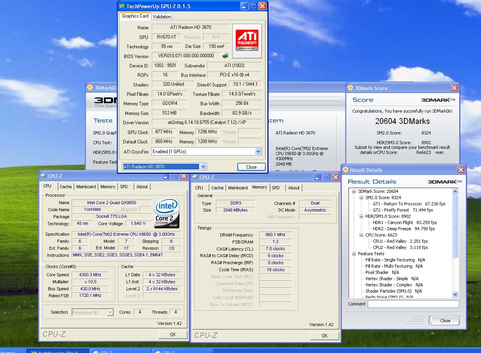Click scroll up arrow in Result Details list
481x353 pixels.
click(x=455, y=192)
